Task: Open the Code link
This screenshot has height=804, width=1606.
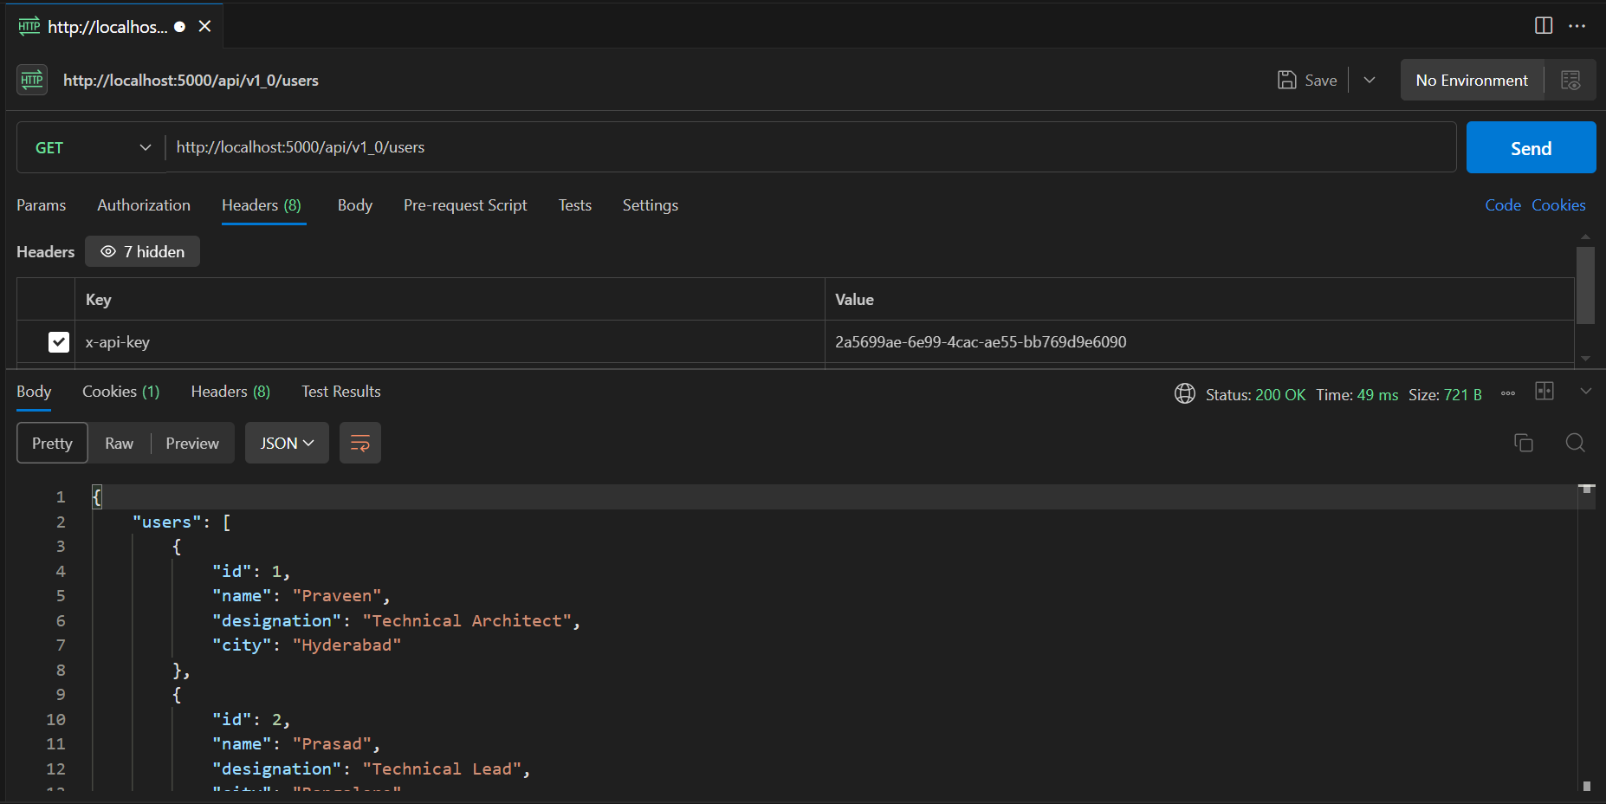Action: 1503,205
